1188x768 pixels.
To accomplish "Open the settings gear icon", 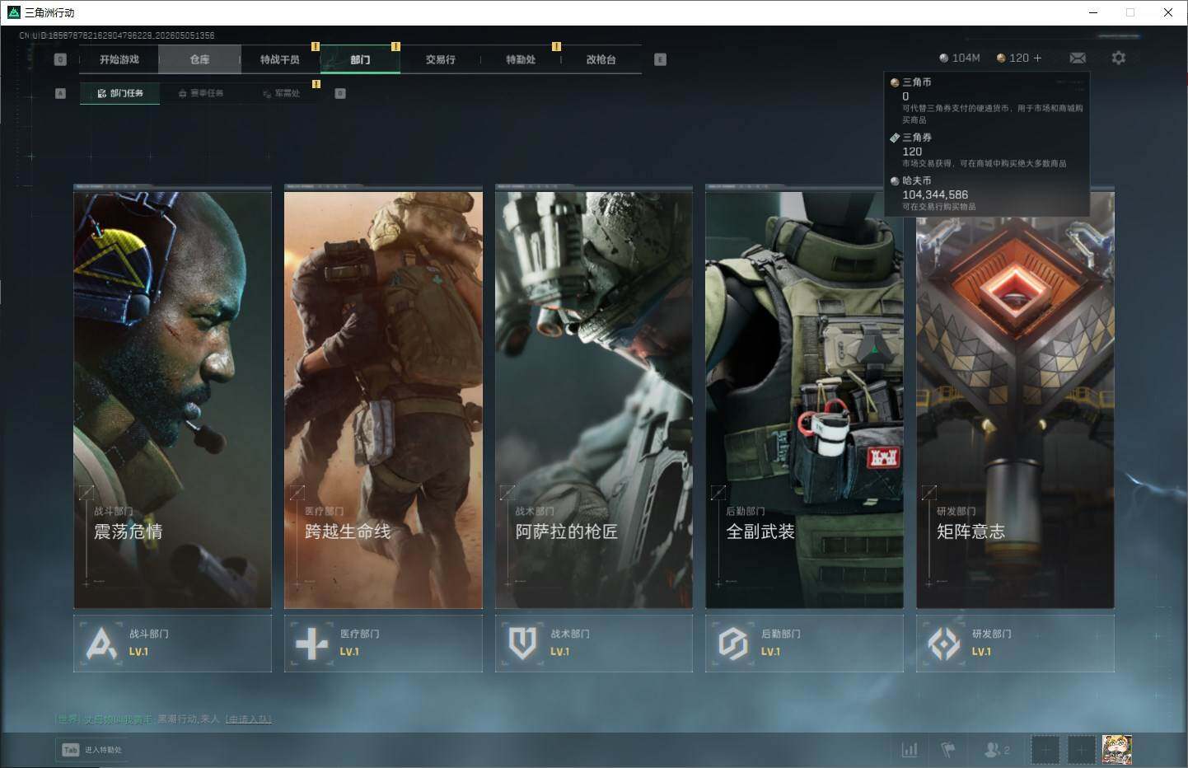I will point(1118,58).
